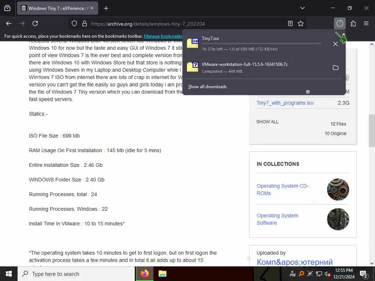Open the uploader profile link
375x281 pixels.
coord(295,262)
